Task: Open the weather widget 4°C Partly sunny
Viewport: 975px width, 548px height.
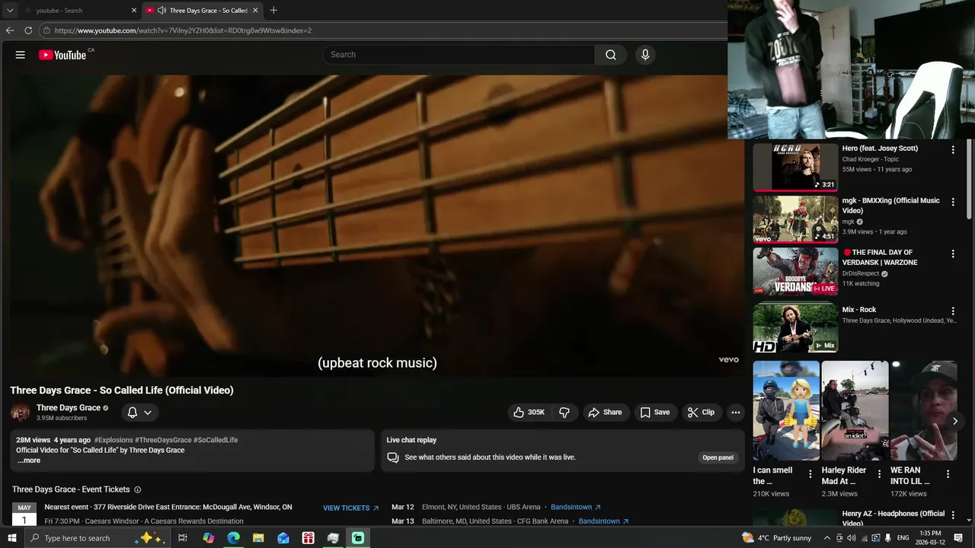Action: tap(776, 538)
